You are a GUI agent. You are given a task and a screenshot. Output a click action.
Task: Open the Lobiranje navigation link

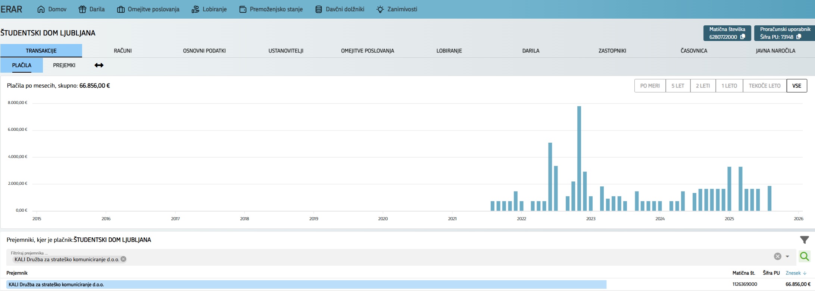tap(209, 9)
